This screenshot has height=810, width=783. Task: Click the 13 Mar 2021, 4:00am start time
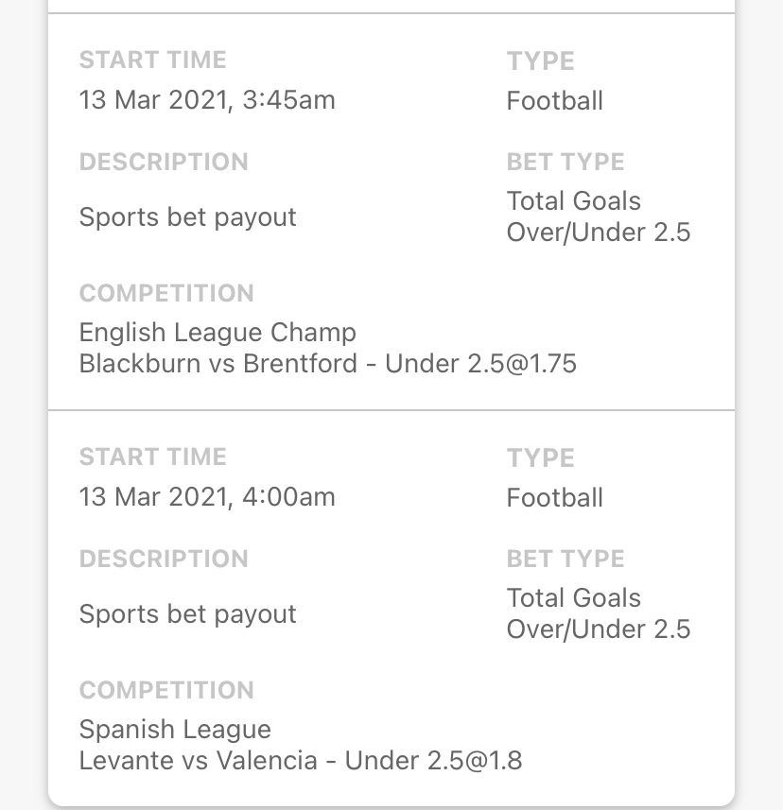[x=207, y=497]
